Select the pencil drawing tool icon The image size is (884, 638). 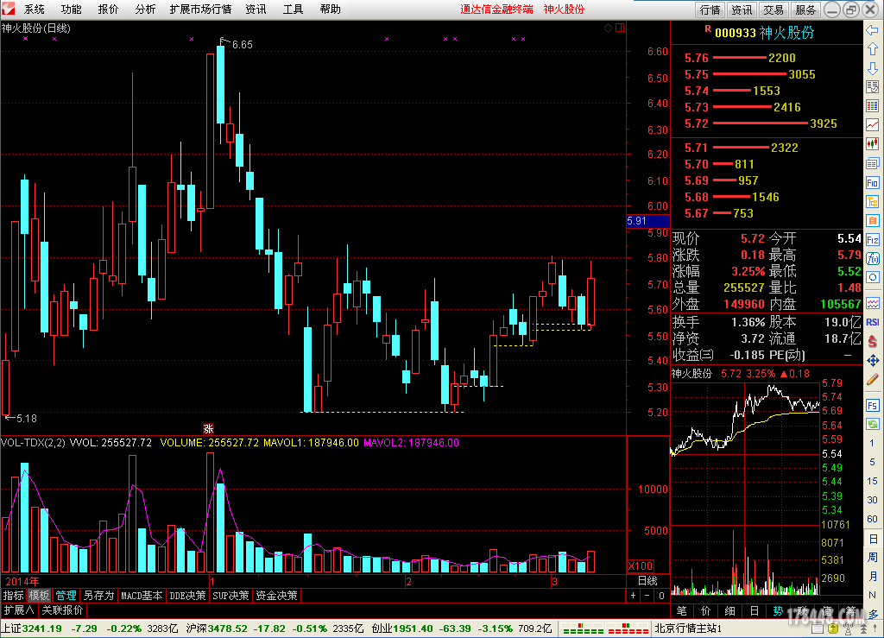pos(872,379)
